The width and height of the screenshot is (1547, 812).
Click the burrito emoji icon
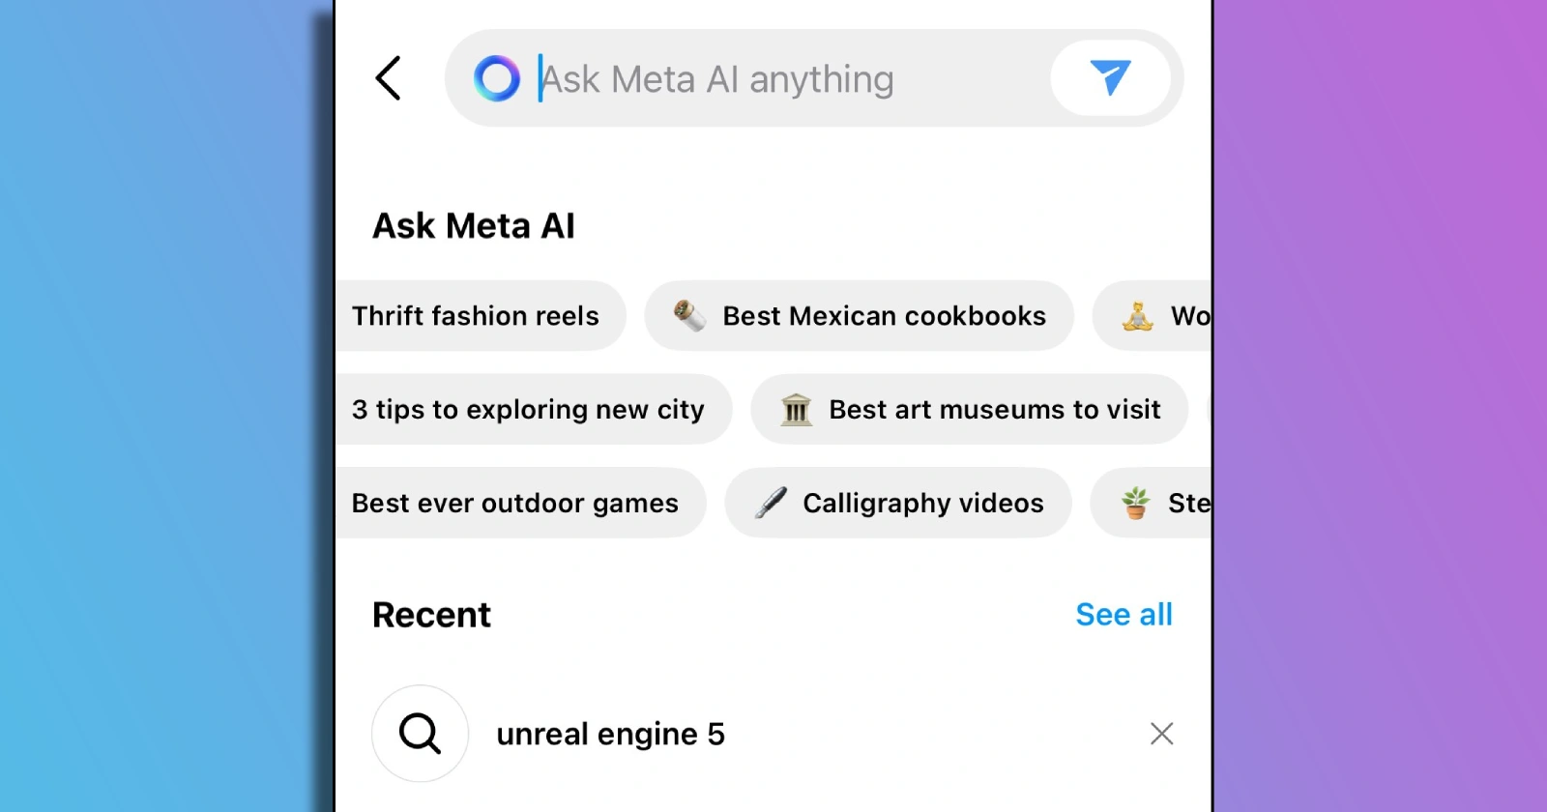click(689, 315)
